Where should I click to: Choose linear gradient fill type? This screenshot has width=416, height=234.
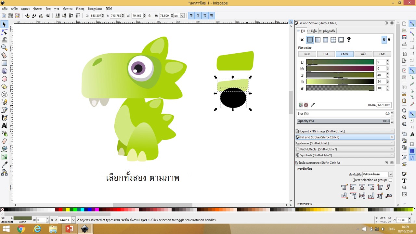(318, 40)
